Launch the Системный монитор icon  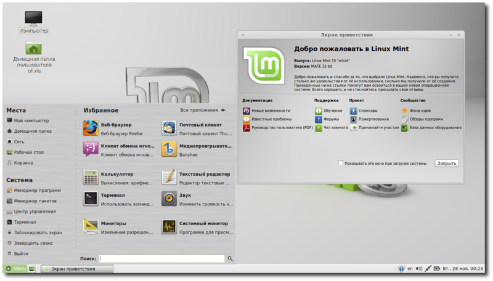(x=169, y=227)
